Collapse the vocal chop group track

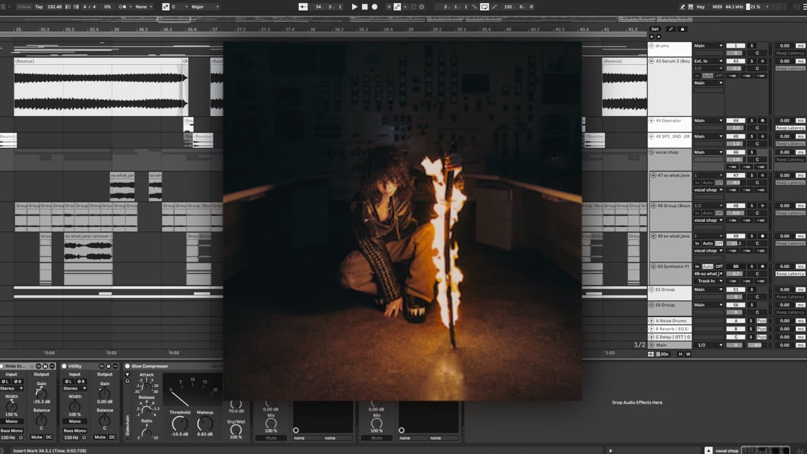(x=651, y=152)
